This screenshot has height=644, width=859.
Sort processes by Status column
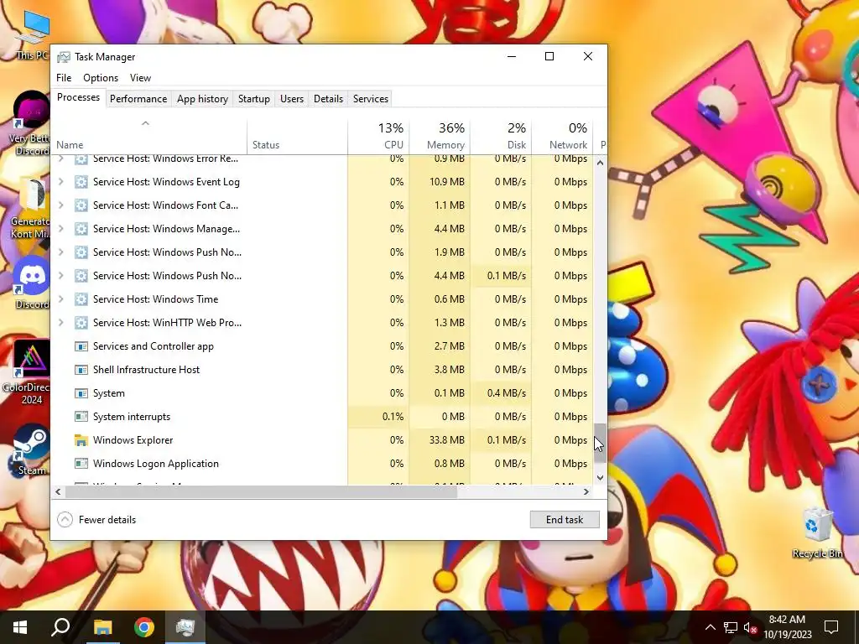coord(298,136)
